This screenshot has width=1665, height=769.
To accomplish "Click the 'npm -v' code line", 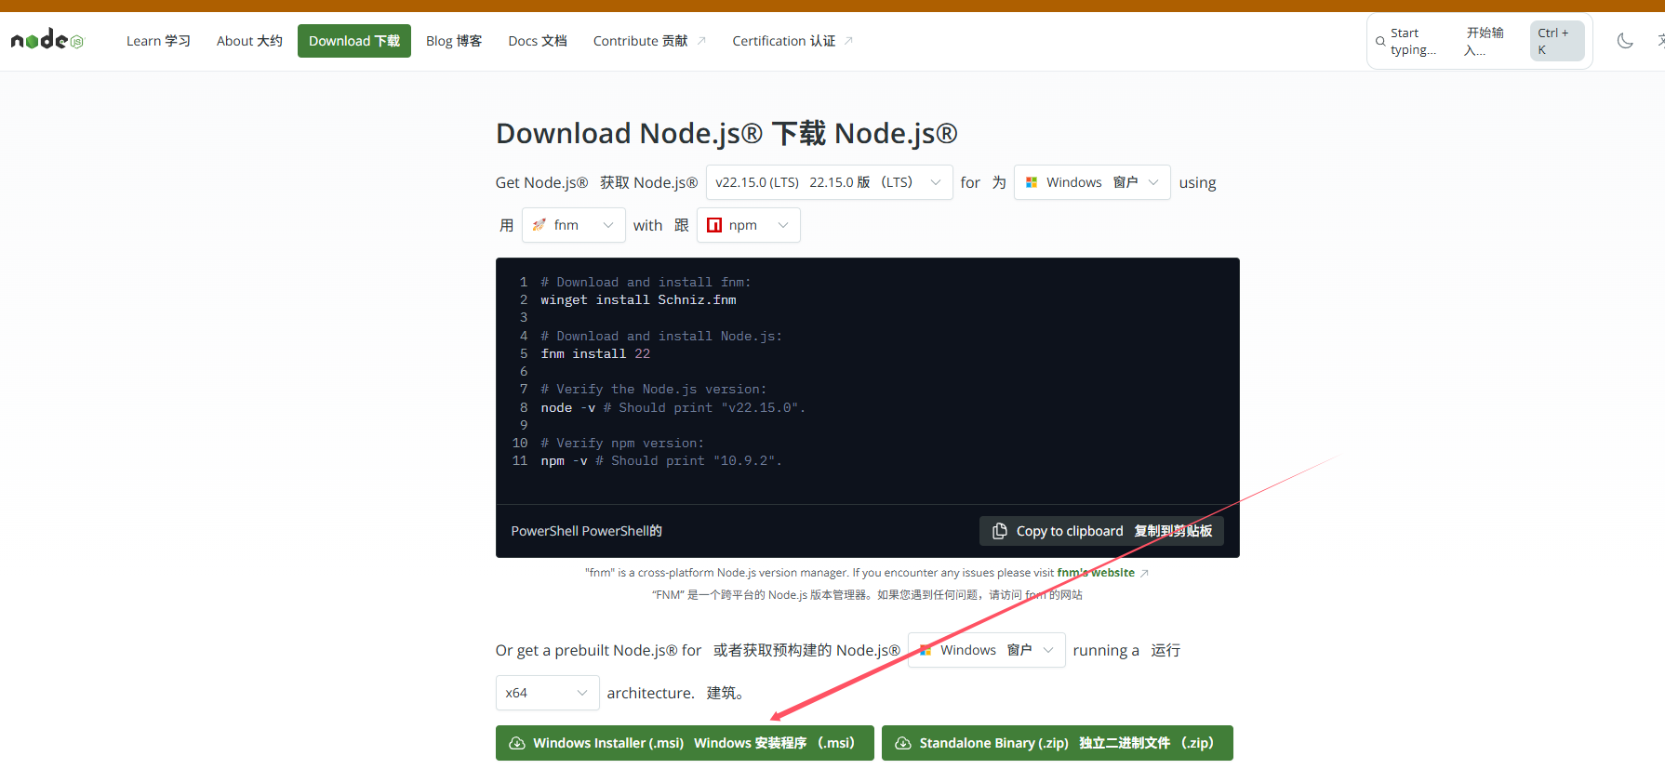I will 660,460.
